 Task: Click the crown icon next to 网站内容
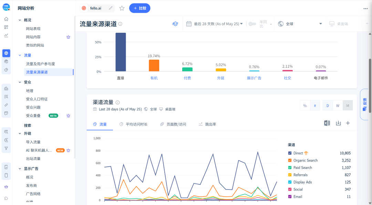68,37
